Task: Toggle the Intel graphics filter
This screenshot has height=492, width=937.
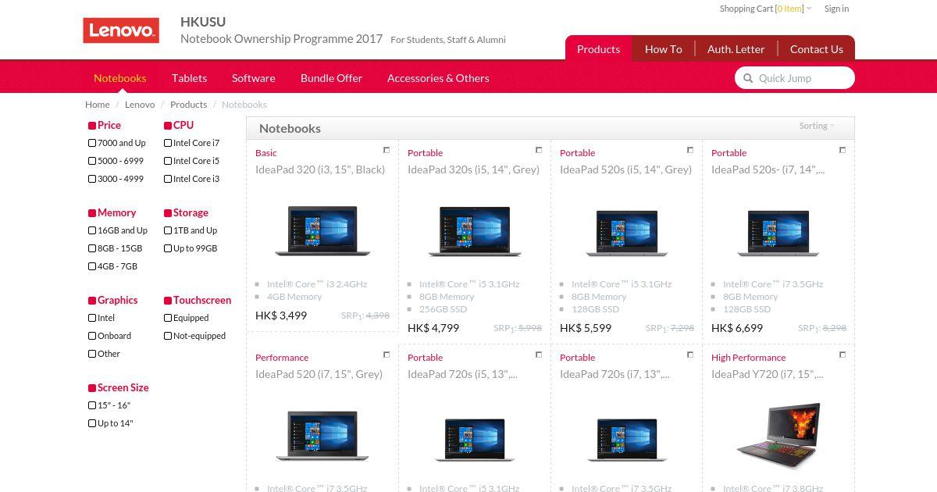Action: (92, 318)
